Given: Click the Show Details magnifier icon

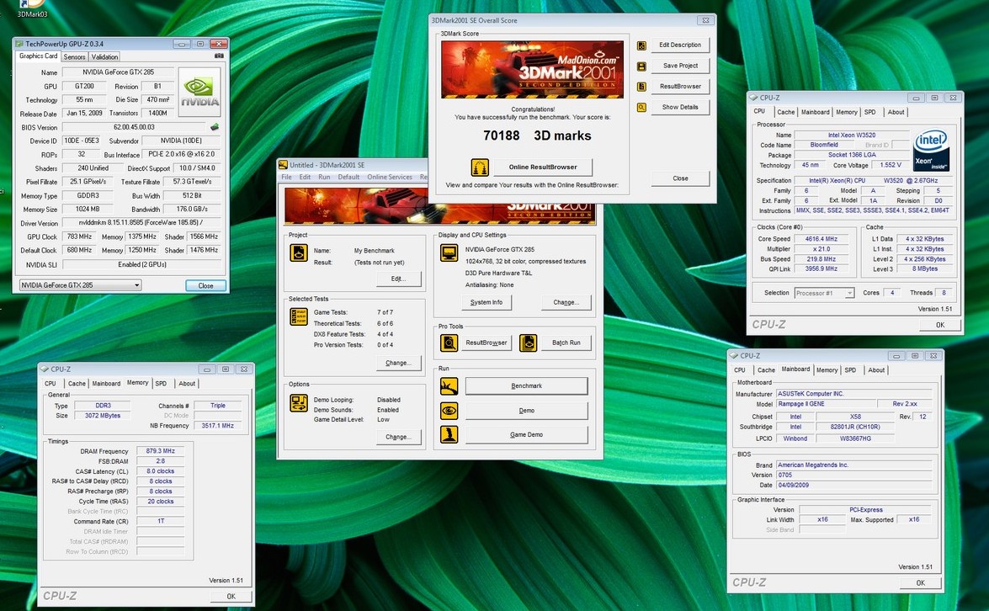Looking at the screenshot, I should coord(641,108).
